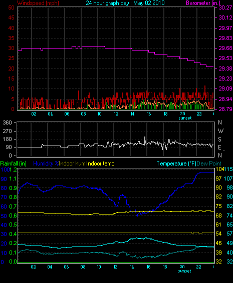Image resolution: width=233 pixels, height=283 pixels.
Task: Click barometer value '28.79'
Action: pos(225,109)
